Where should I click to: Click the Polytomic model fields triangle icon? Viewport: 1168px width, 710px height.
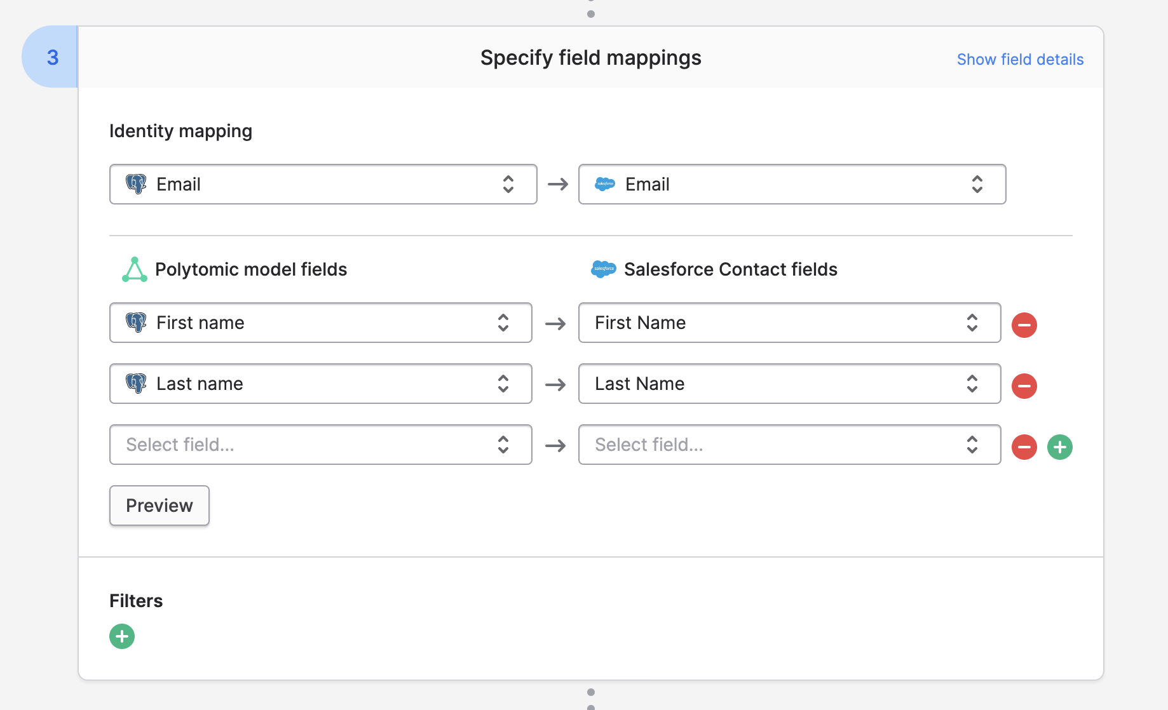point(134,269)
